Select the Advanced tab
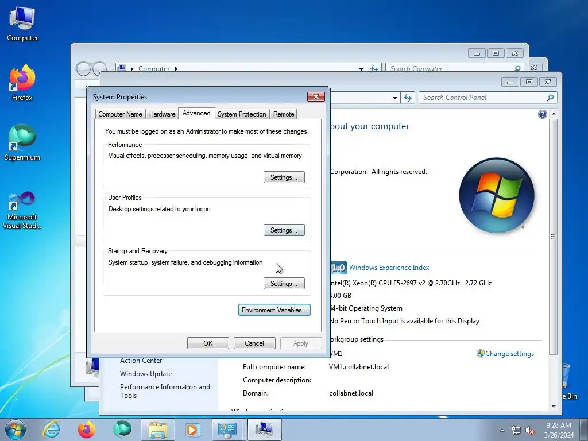Screen dimensions: 588x441 point(196,113)
